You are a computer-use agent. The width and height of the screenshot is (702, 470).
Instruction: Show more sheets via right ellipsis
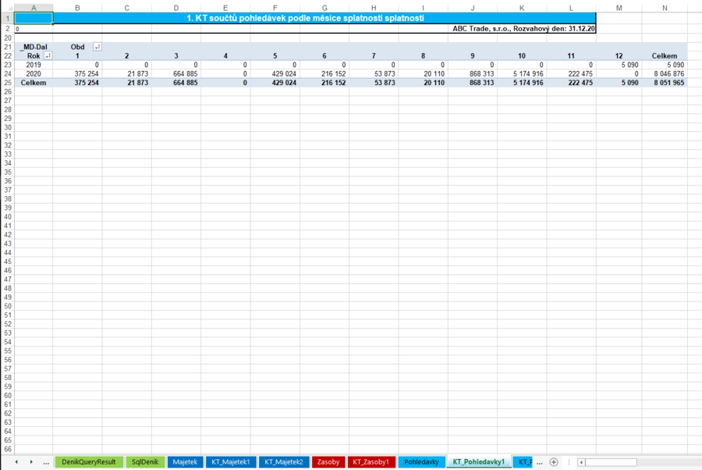click(x=540, y=462)
